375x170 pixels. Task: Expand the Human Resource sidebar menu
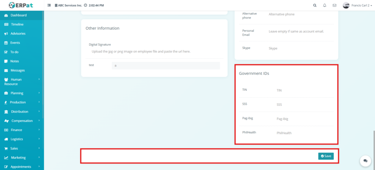pyautogui.click(x=21, y=81)
